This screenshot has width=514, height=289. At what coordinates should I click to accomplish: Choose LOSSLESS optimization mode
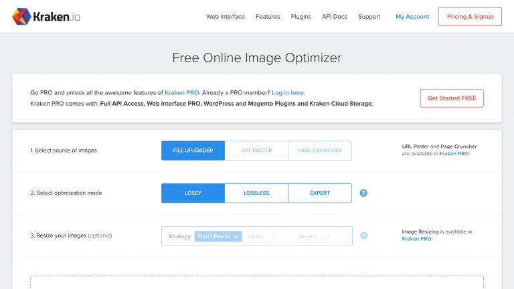(257, 193)
